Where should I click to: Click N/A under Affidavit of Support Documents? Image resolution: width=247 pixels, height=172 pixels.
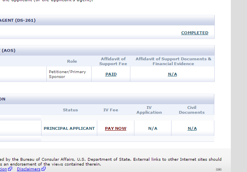(x=172, y=74)
